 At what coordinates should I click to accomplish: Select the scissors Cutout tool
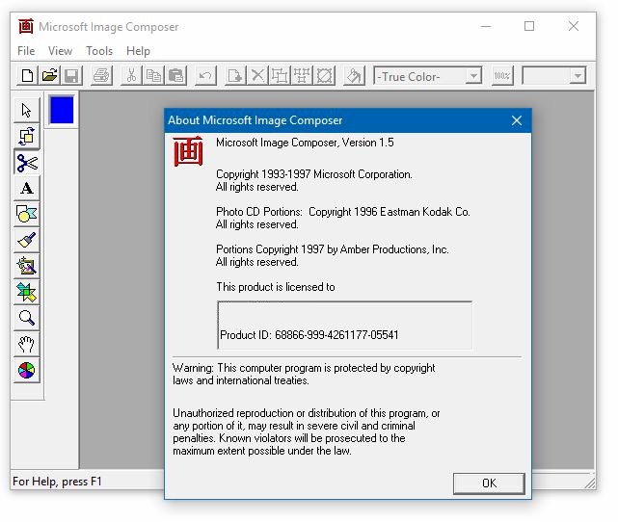point(26,163)
